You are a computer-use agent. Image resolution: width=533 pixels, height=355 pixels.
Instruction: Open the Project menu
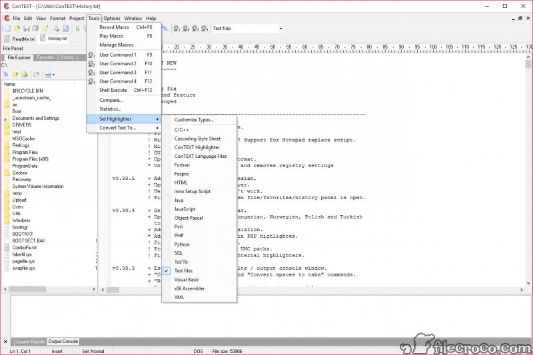(x=77, y=19)
